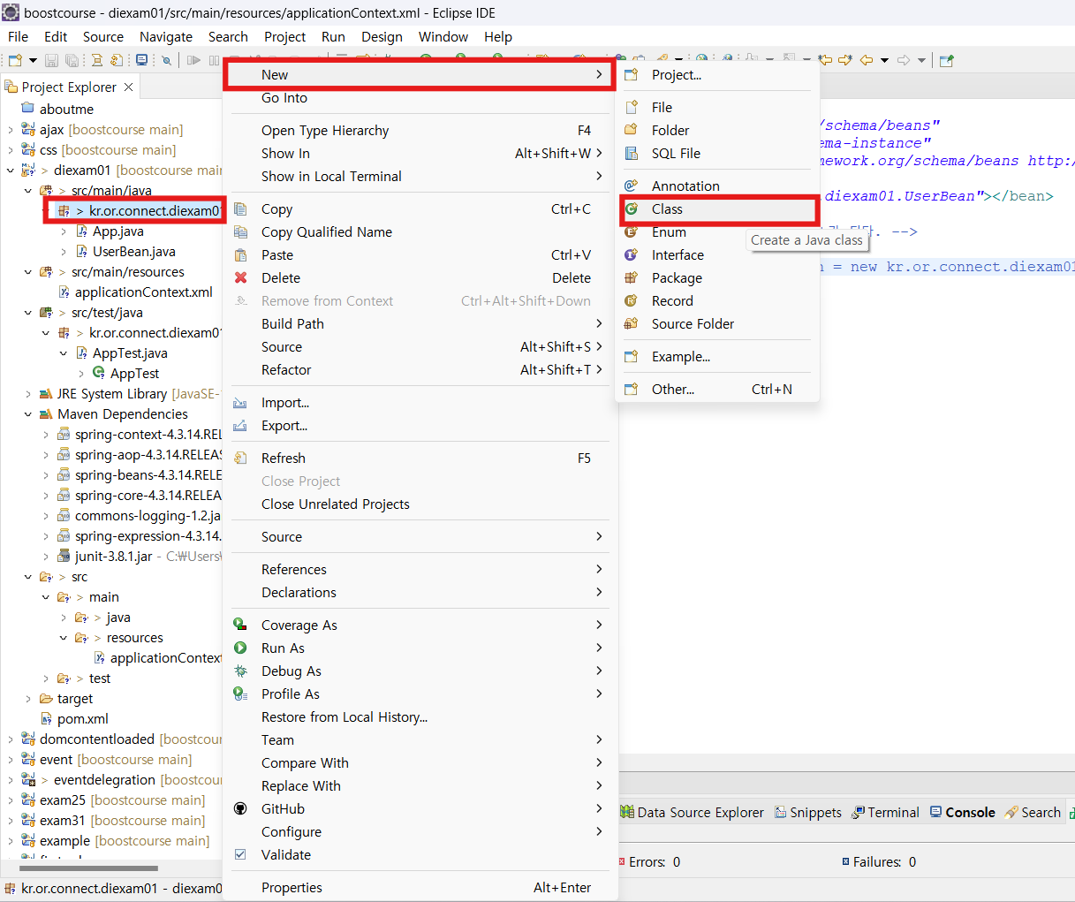Image resolution: width=1075 pixels, height=902 pixels.
Task: Expand the ajax project node
Action: 10,130
